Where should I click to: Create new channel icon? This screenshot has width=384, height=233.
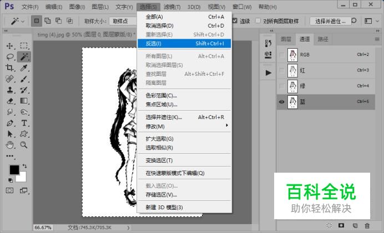[355, 225]
